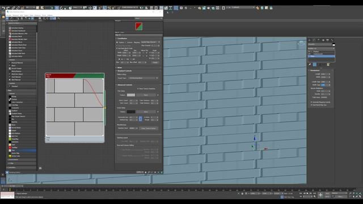Screen dimensions: 363x204
Task: Activate the Select and Rotate tool
Action: click(x=61, y=8)
